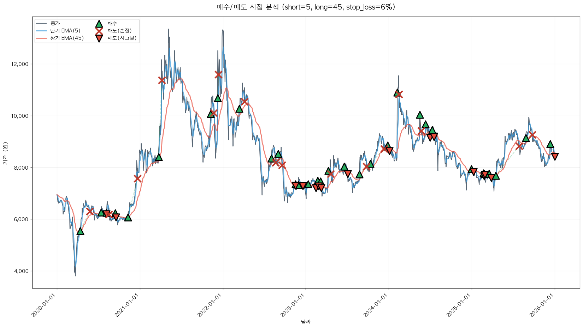Click the 4,000 price tick label
583x328 pixels.
[22, 271]
